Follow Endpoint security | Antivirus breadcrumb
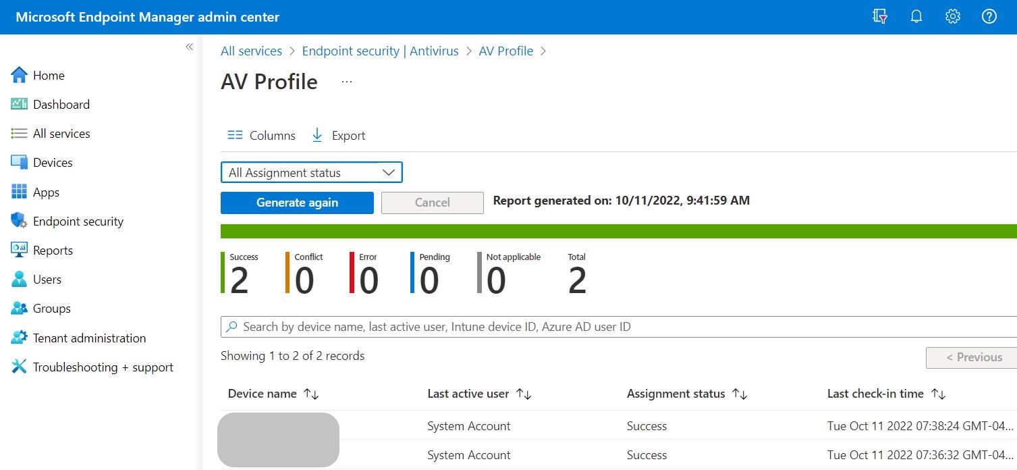The width and height of the screenshot is (1017, 470). [380, 51]
